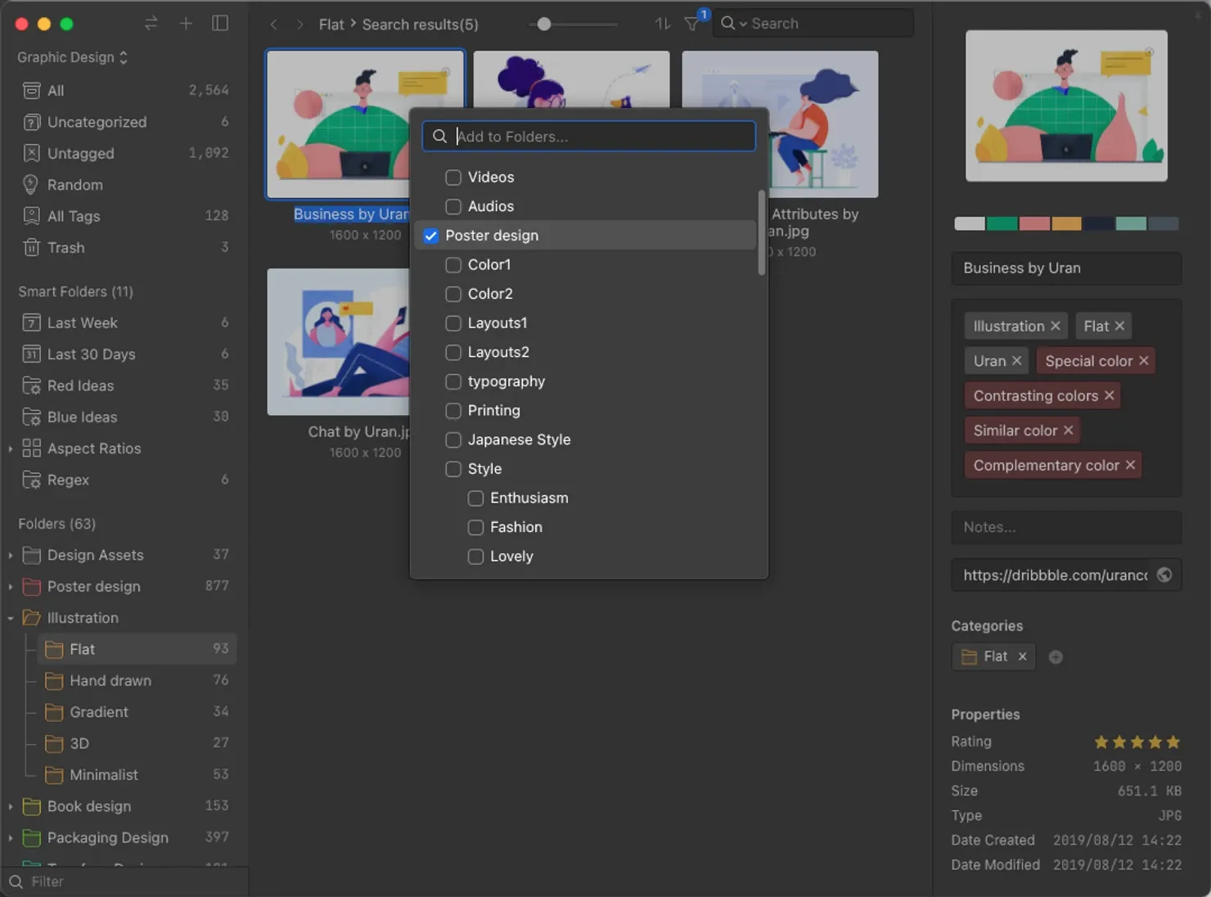The image size is (1211, 897).
Task: Add a category with the plus icon
Action: (x=1056, y=657)
